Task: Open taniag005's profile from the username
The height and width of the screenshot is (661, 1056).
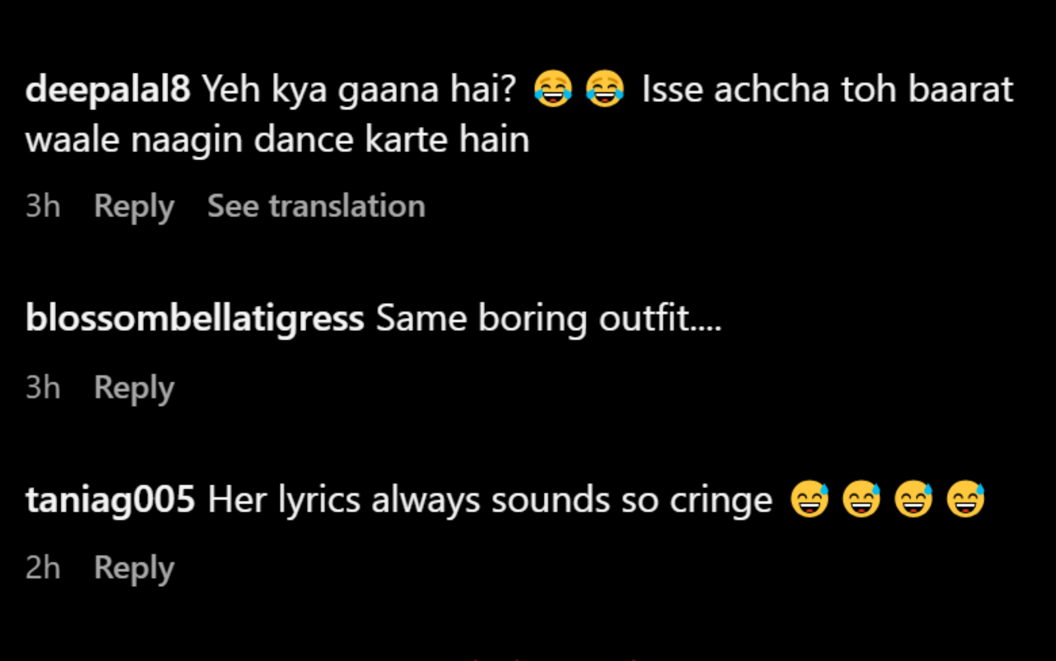Action: click(x=110, y=500)
